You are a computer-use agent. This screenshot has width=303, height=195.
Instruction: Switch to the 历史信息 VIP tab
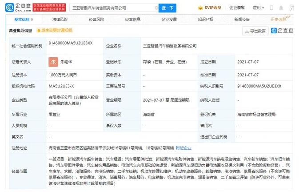tap(280, 19)
